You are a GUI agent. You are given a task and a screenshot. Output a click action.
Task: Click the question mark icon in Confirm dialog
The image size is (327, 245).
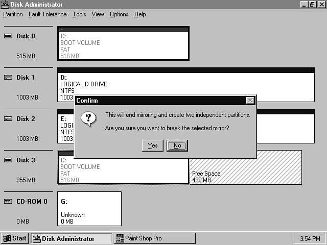pos(89,119)
